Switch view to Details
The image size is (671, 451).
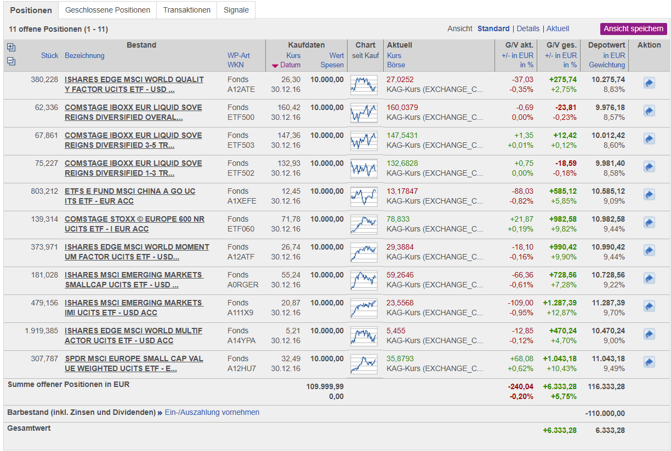(x=527, y=28)
